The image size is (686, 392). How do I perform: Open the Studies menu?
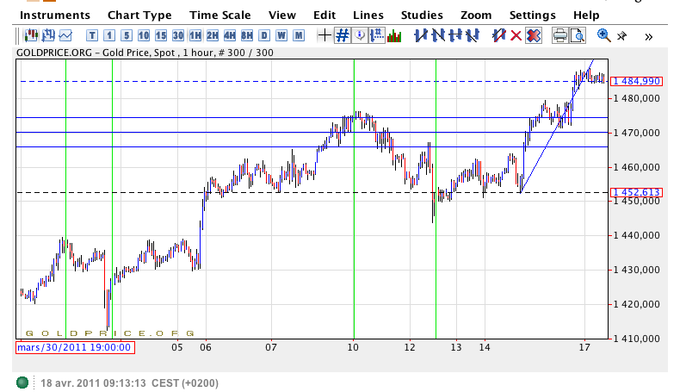[x=422, y=15]
